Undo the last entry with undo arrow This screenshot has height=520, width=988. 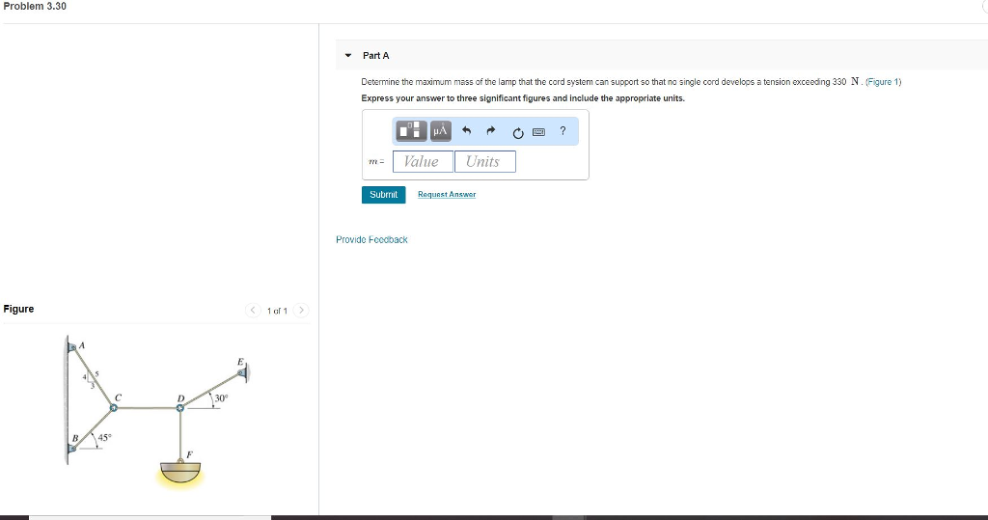pyautogui.click(x=466, y=131)
